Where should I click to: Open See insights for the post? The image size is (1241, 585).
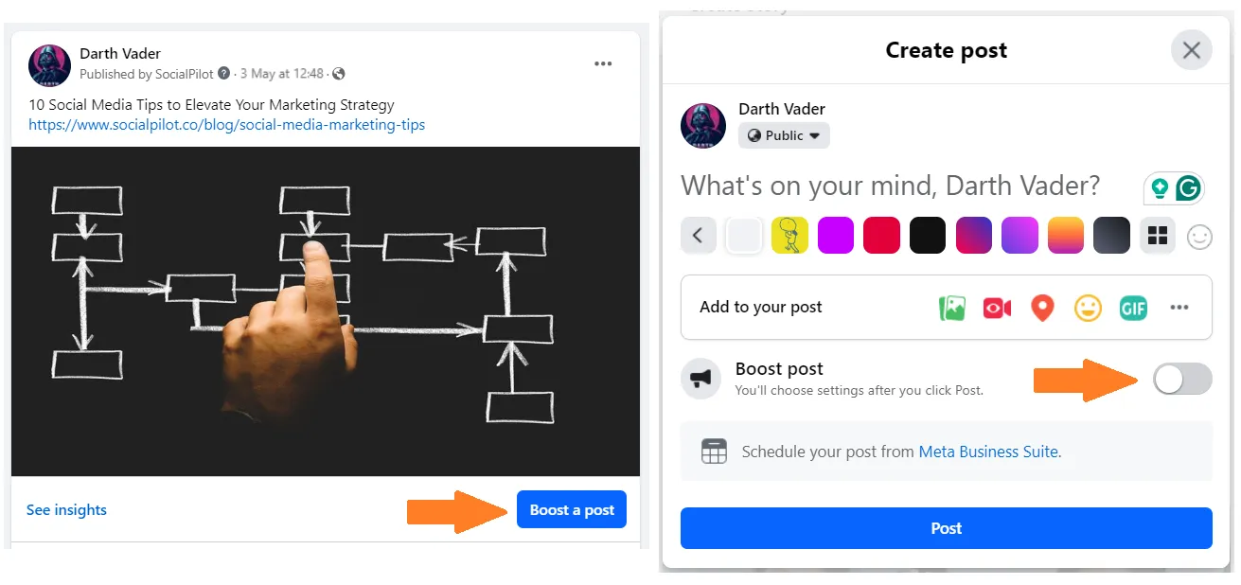pyautogui.click(x=66, y=509)
